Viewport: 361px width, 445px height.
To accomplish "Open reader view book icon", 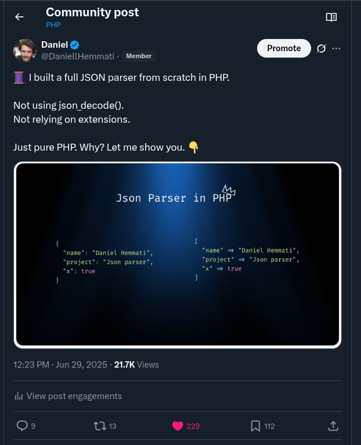I will click(331, 17).
